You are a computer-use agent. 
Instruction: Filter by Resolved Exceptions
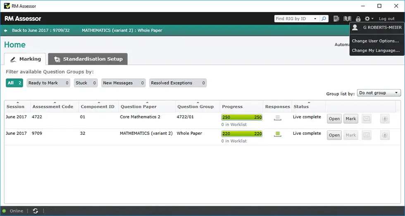(x=177, y=83)
